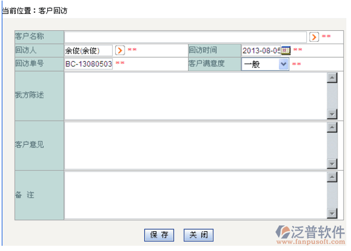Click the 我方陈述 label
This screenshot has height=251, width=351.
coord(30,95)
